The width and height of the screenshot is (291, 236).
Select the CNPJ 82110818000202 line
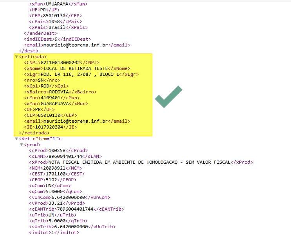(x=61, y=63)
